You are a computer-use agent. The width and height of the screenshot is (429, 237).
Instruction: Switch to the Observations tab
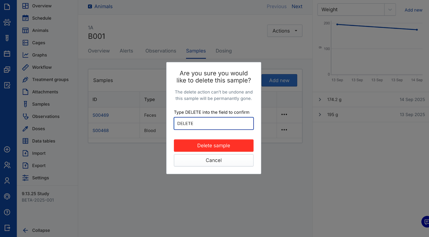161,51
